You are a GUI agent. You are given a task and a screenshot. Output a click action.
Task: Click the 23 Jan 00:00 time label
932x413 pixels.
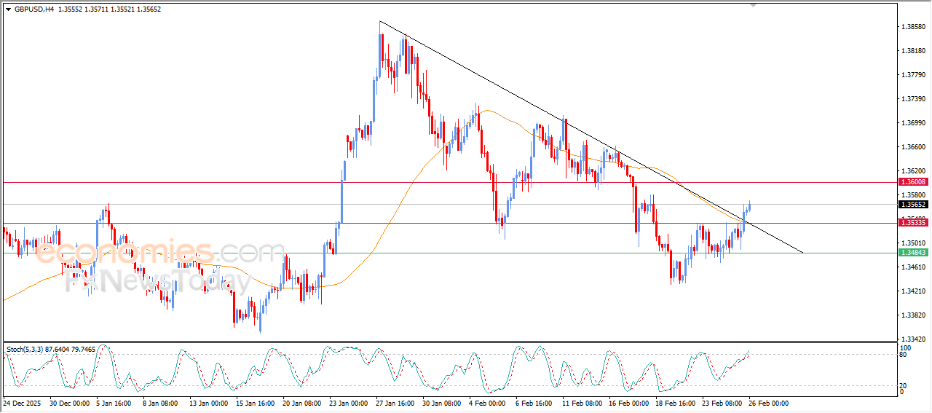349,403
